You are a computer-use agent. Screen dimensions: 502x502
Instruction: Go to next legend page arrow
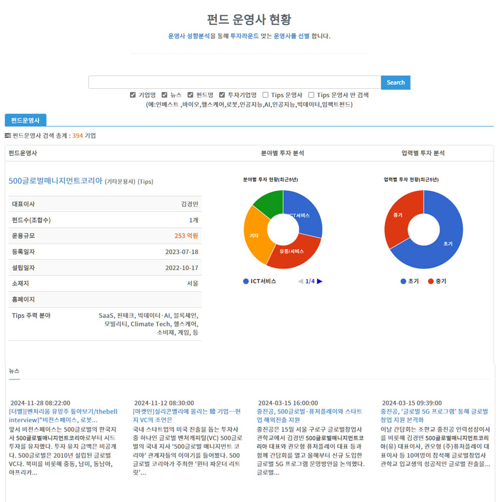(x=320, y=282)
